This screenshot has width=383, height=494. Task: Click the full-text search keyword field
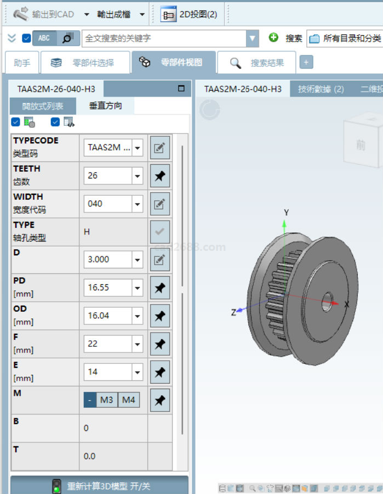(163, 38)
